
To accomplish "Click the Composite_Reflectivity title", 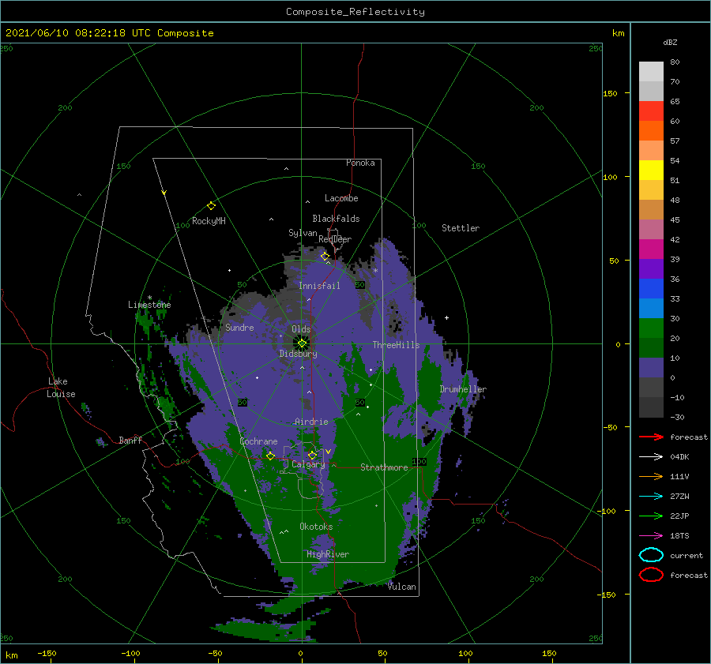I will 355,12.
